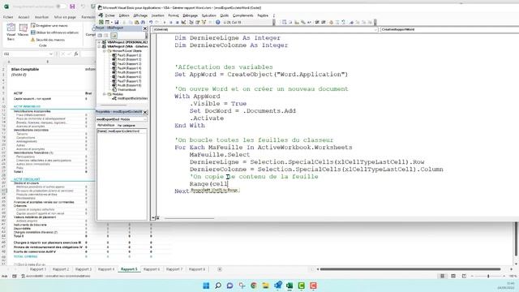Switch to Page Layout view in status bar
Screen dimensions: 519x292
[x=453, y=276]
